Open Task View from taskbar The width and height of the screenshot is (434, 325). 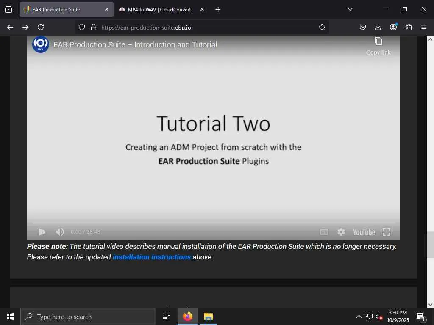pos(166,317)
